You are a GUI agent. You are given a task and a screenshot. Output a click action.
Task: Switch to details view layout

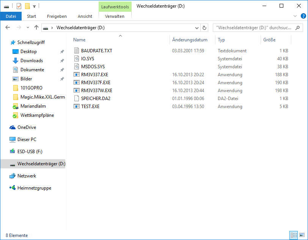[x=294, y=235]
